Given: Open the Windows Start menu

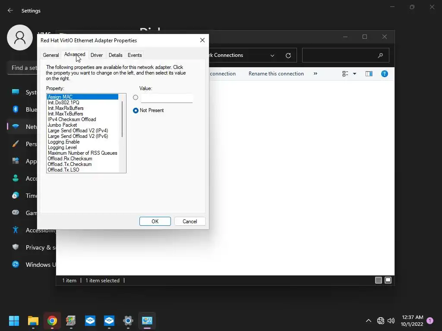Looking at the screenshot, I should click(x=14, y=321).
